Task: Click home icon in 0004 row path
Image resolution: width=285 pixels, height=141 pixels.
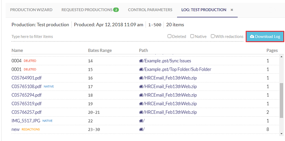Action: 141,61
